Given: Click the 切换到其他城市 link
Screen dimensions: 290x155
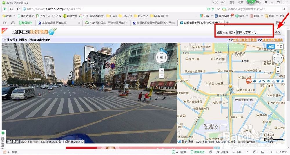Looking at the screenshot, I should [x=273, y=40].
